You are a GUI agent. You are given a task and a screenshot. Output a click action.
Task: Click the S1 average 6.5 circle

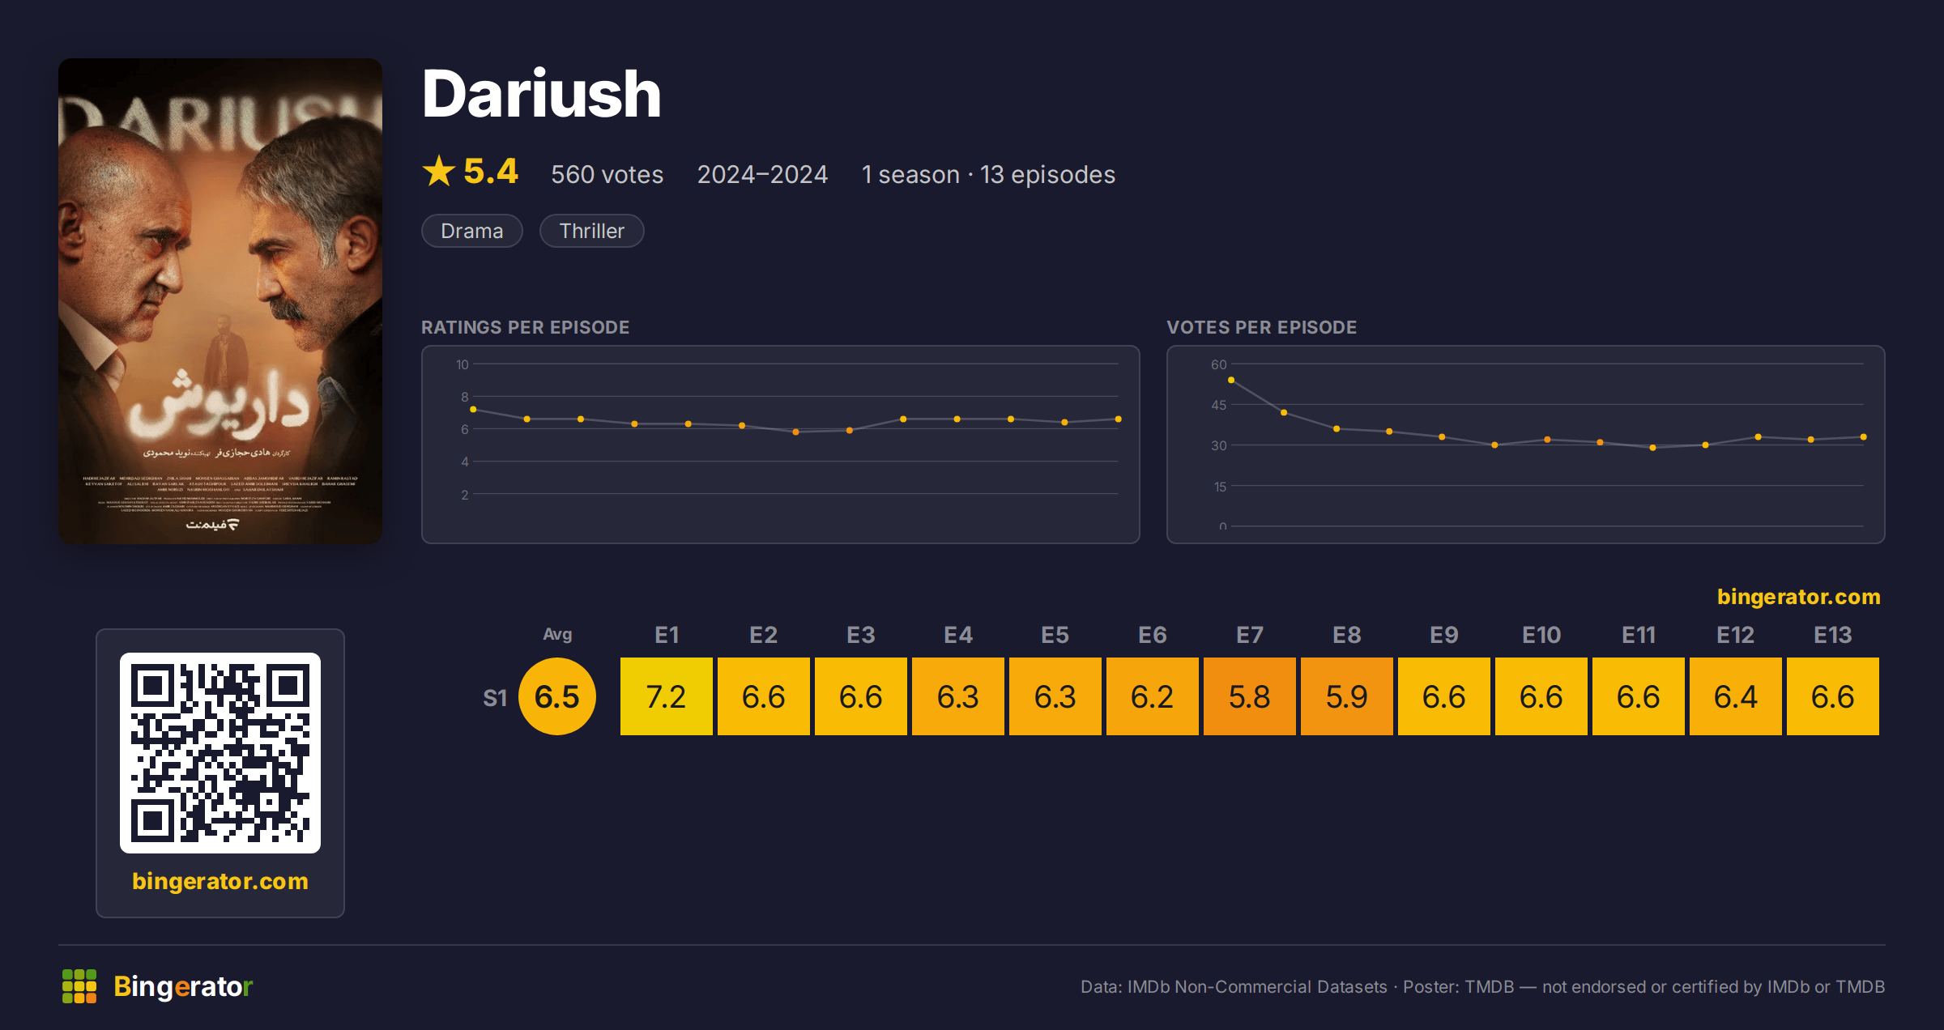coord(557,696)
